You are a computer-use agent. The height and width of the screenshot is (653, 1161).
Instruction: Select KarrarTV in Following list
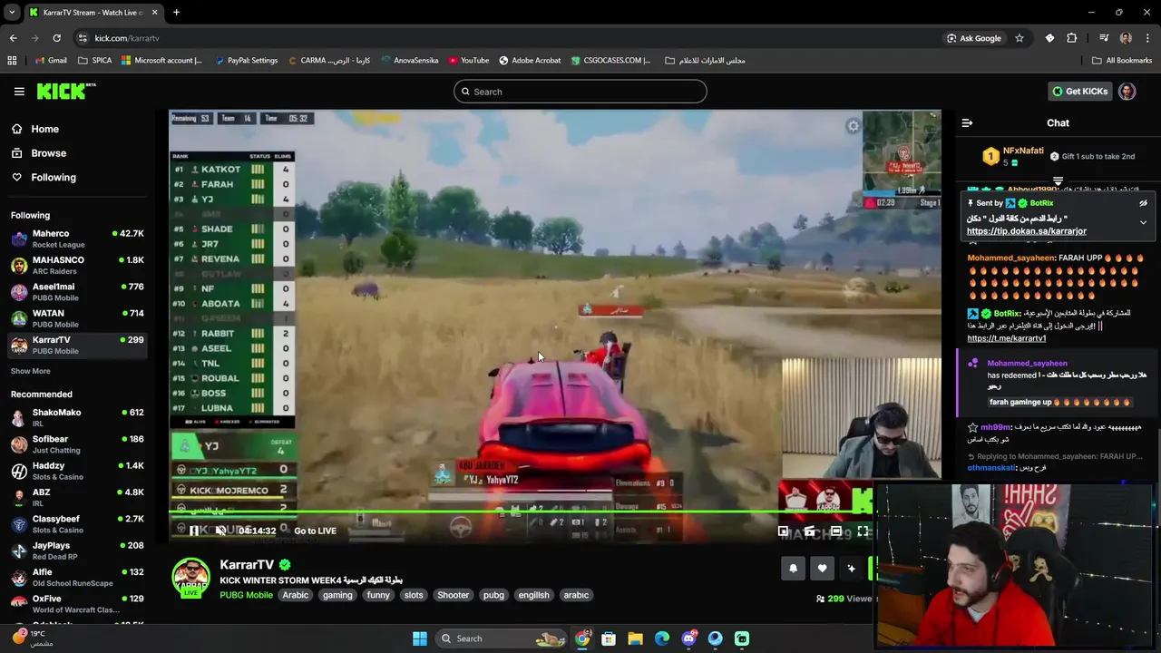(77, 345)
